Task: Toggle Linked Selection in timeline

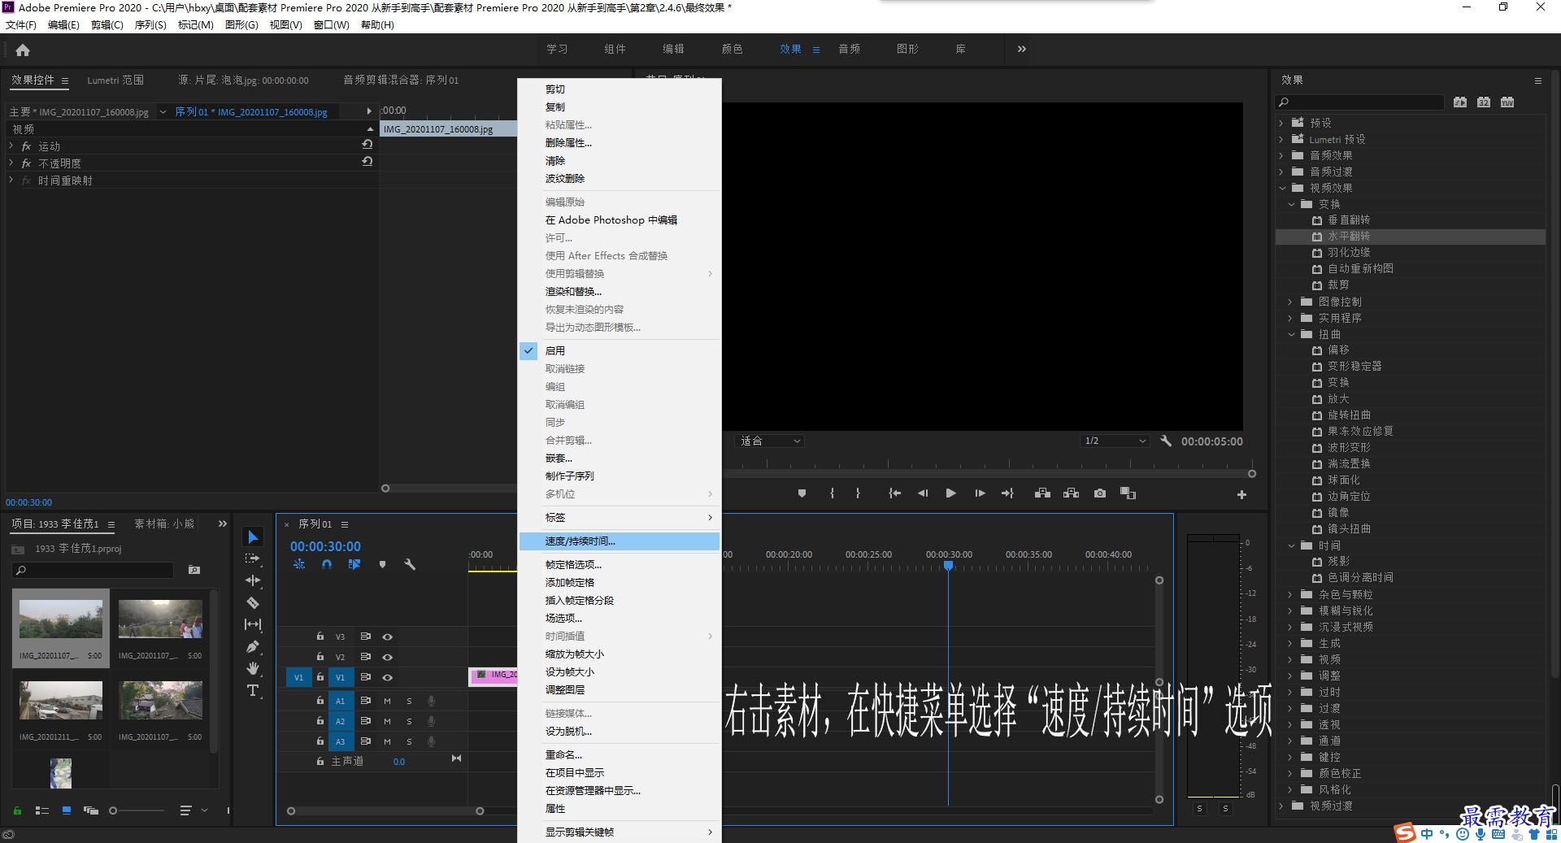Action: point(354,564)
